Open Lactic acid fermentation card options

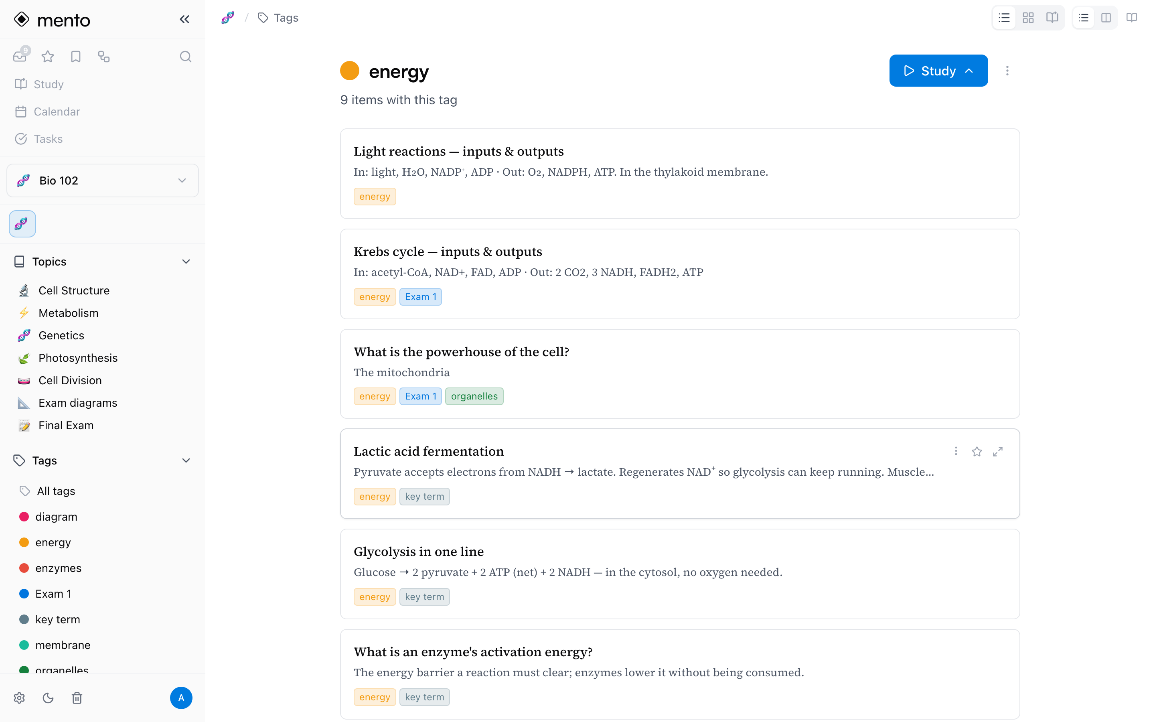(956, 451)
